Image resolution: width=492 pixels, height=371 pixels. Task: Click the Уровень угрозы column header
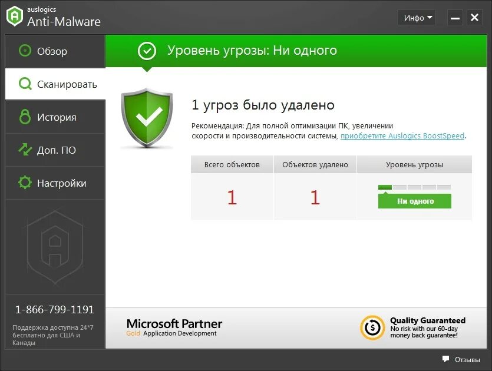pos(414,164)
